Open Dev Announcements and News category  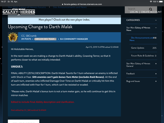141,39
